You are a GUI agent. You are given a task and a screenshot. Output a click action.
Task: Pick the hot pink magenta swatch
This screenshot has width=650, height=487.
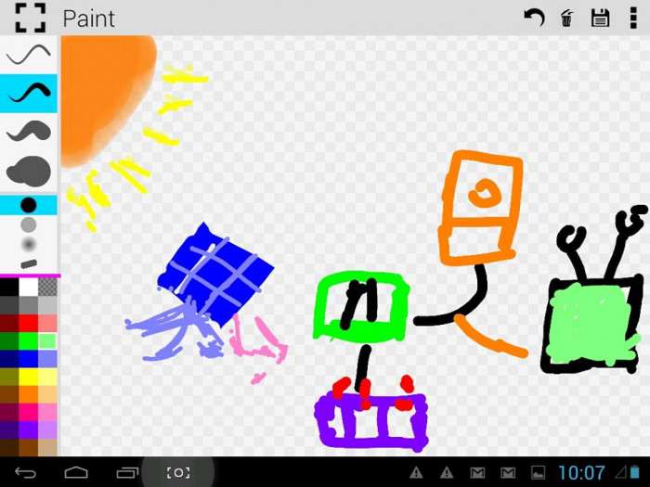coord(29,412)
